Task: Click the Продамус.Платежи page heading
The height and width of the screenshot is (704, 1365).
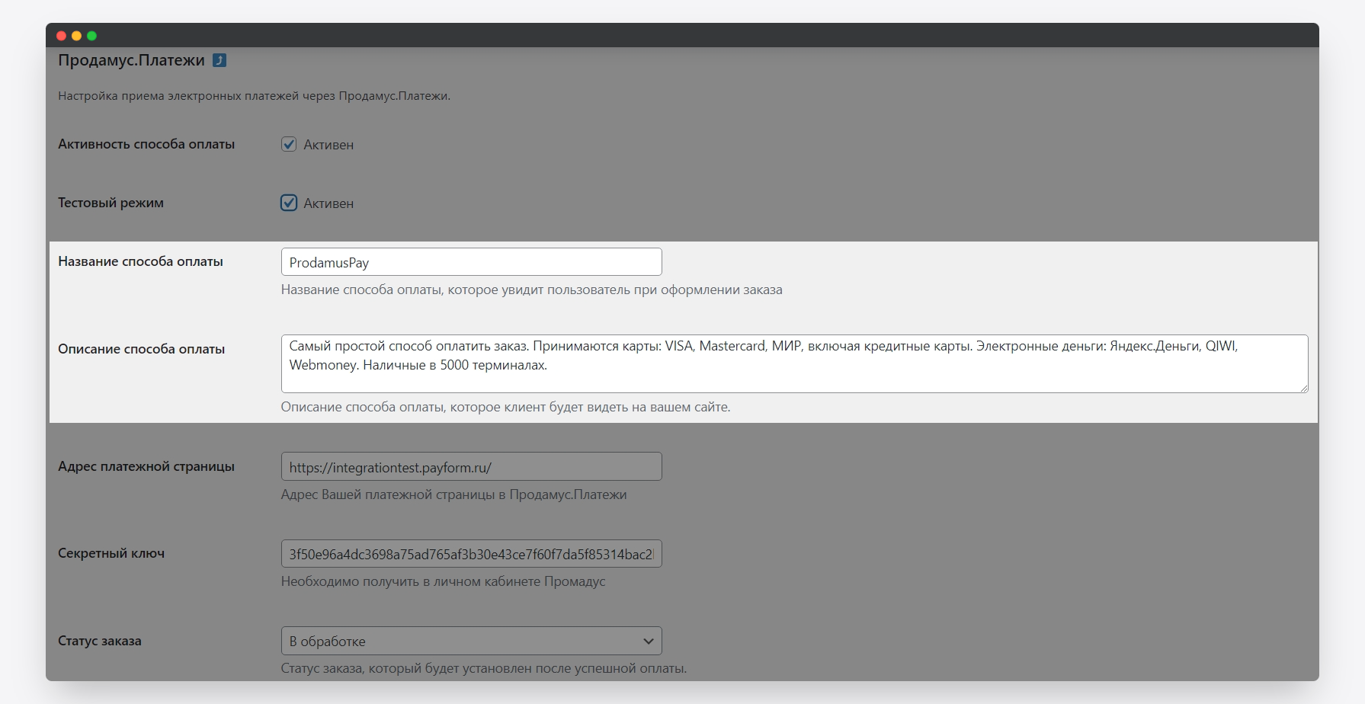Action: pyautogui.click(x=131, y=60)
